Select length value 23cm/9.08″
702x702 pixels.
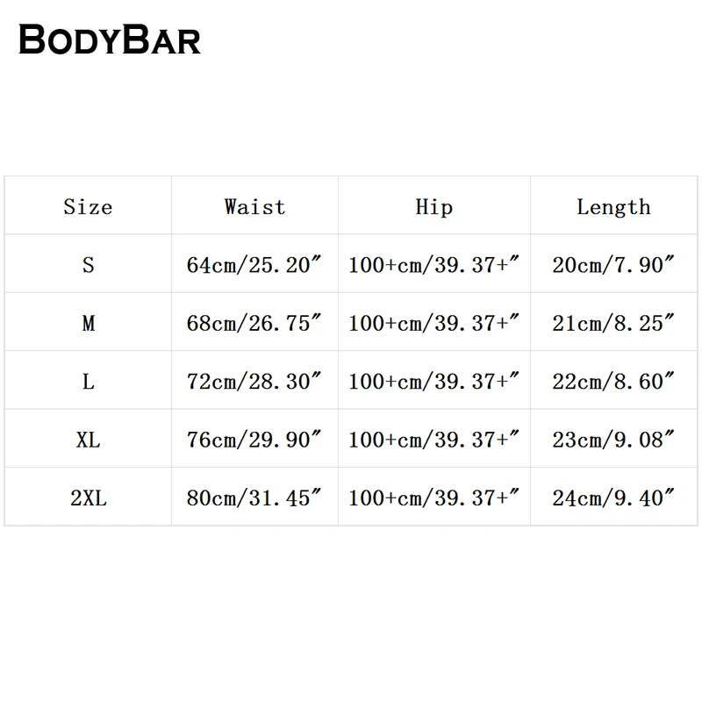tap(613, 439)
